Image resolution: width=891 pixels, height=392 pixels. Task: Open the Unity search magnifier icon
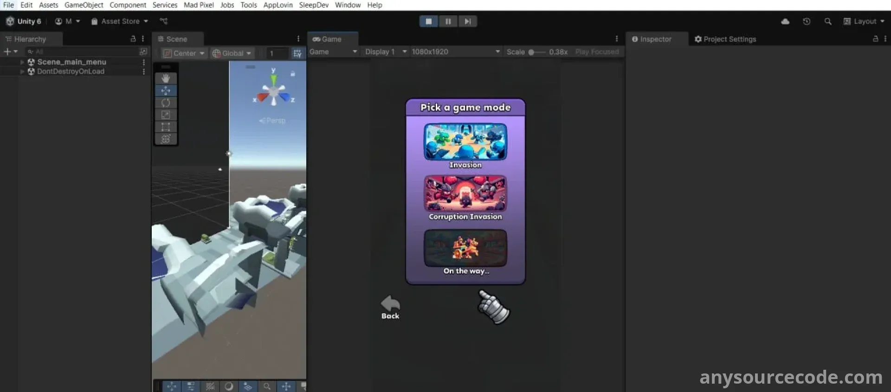click(828, 21)
